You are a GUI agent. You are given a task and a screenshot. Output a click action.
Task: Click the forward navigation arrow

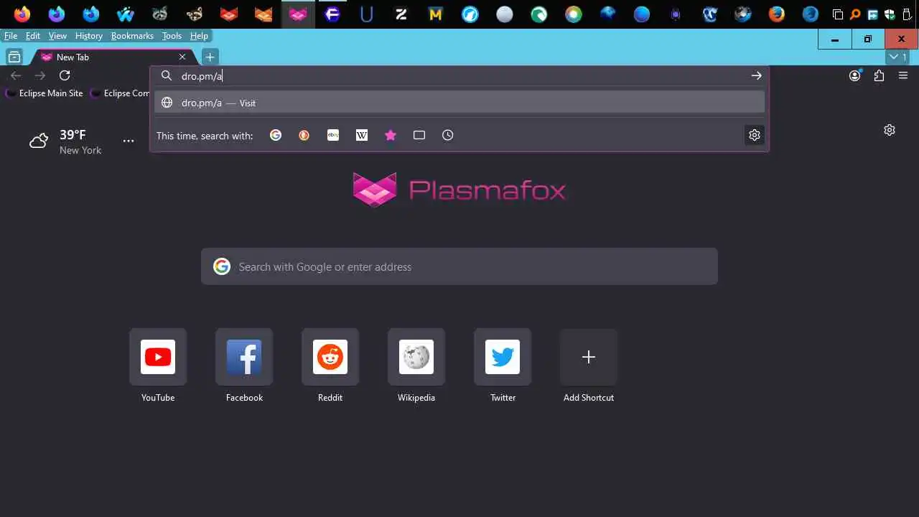(40, 75)
